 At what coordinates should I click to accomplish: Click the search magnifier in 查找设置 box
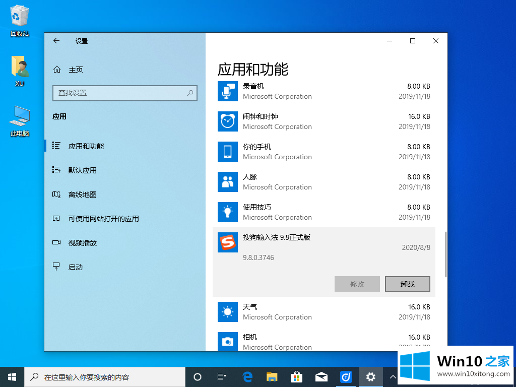click(190, 93)
